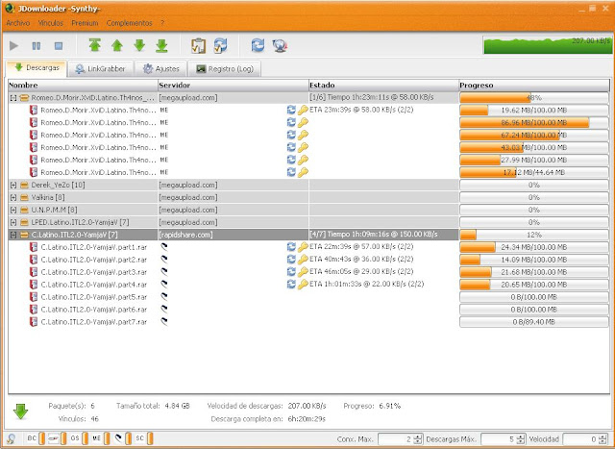This screenshot has height=449, width=615.
Task: Collapse the C.Latino.ITL2.0-YamjaV [7] package
Action: [13, 235]
